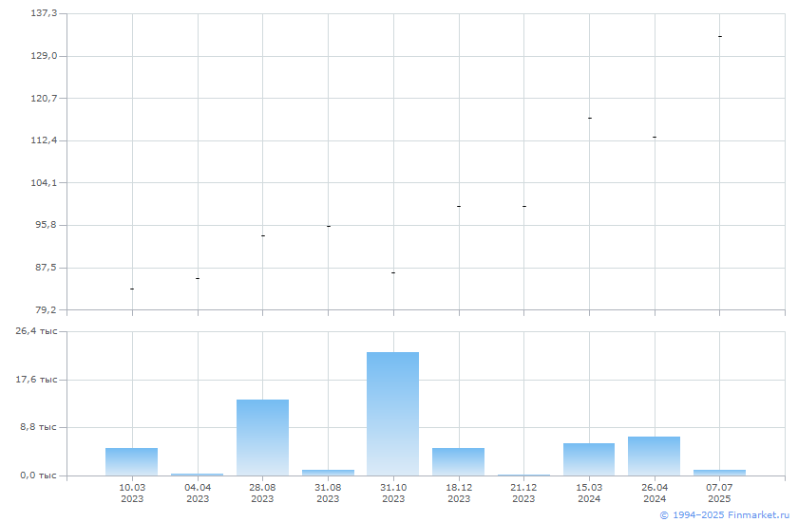This screenshot has width=798, height=522.
Task: Click the 137,3 price axis label
Action: tap(45, 12)
